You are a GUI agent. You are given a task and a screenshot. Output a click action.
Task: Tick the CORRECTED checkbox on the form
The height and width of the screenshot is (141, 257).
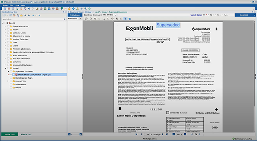[x=167, y=113]
